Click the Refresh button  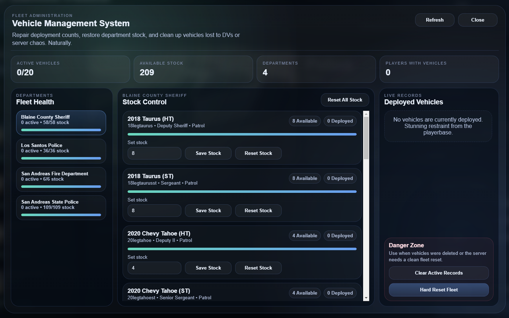435,20
